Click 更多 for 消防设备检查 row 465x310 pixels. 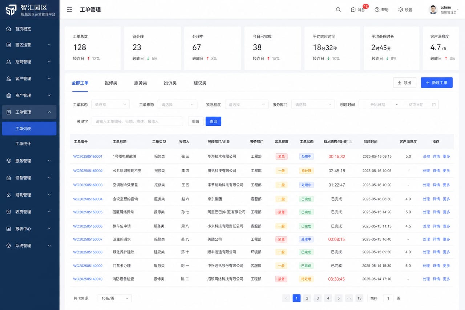tap(446, 279)
